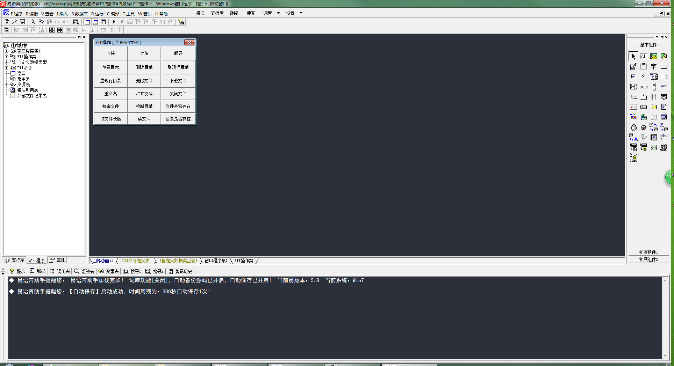Screen dimensions: 674x366
Task: Select the slider bar component in palette
Action: (x=633, y=97)
